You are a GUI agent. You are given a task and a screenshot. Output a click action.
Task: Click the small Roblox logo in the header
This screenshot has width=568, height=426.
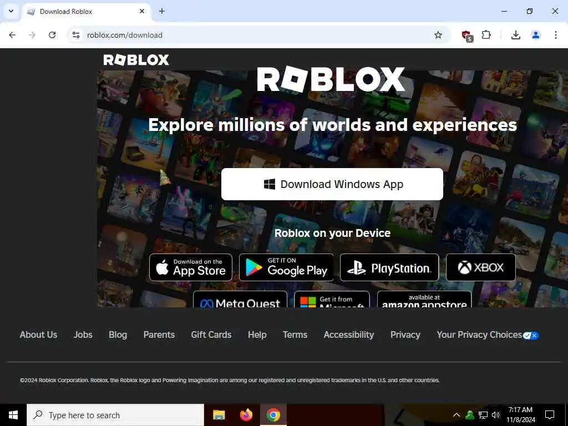point(136,60)
